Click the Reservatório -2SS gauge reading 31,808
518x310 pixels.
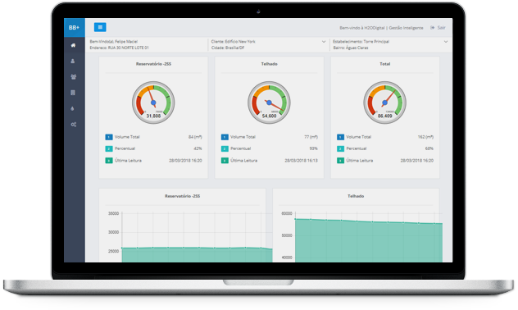point(153,103)
